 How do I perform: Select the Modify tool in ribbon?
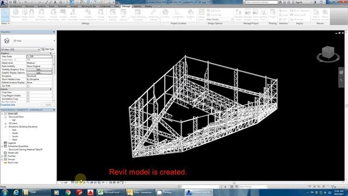[x=5, y=15]
